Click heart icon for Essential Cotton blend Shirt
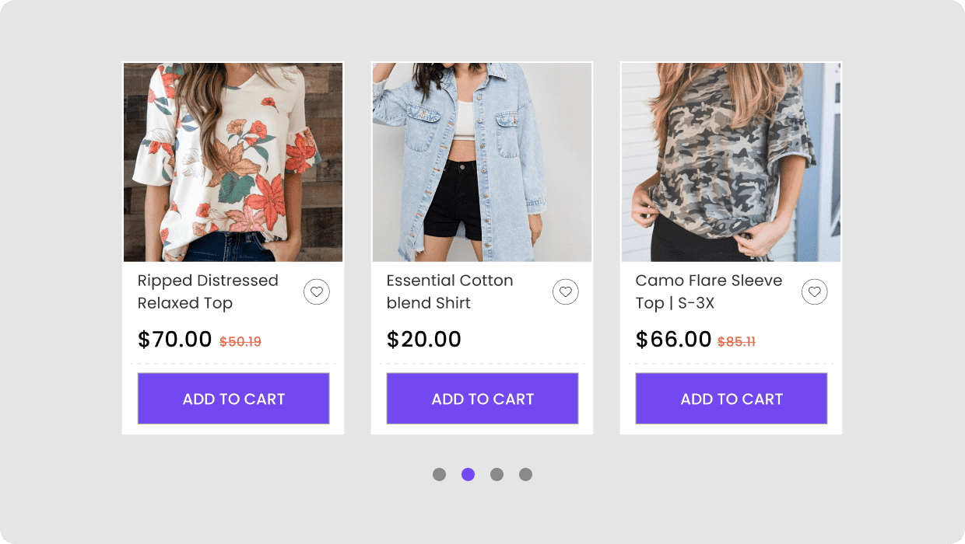965x544 pixels. point(565,292)
